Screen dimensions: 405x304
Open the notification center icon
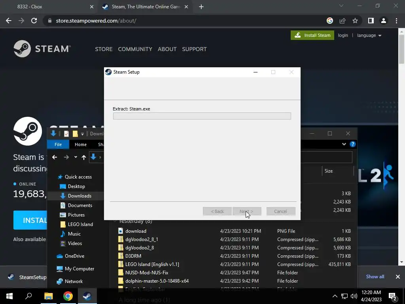coord(392,296)
